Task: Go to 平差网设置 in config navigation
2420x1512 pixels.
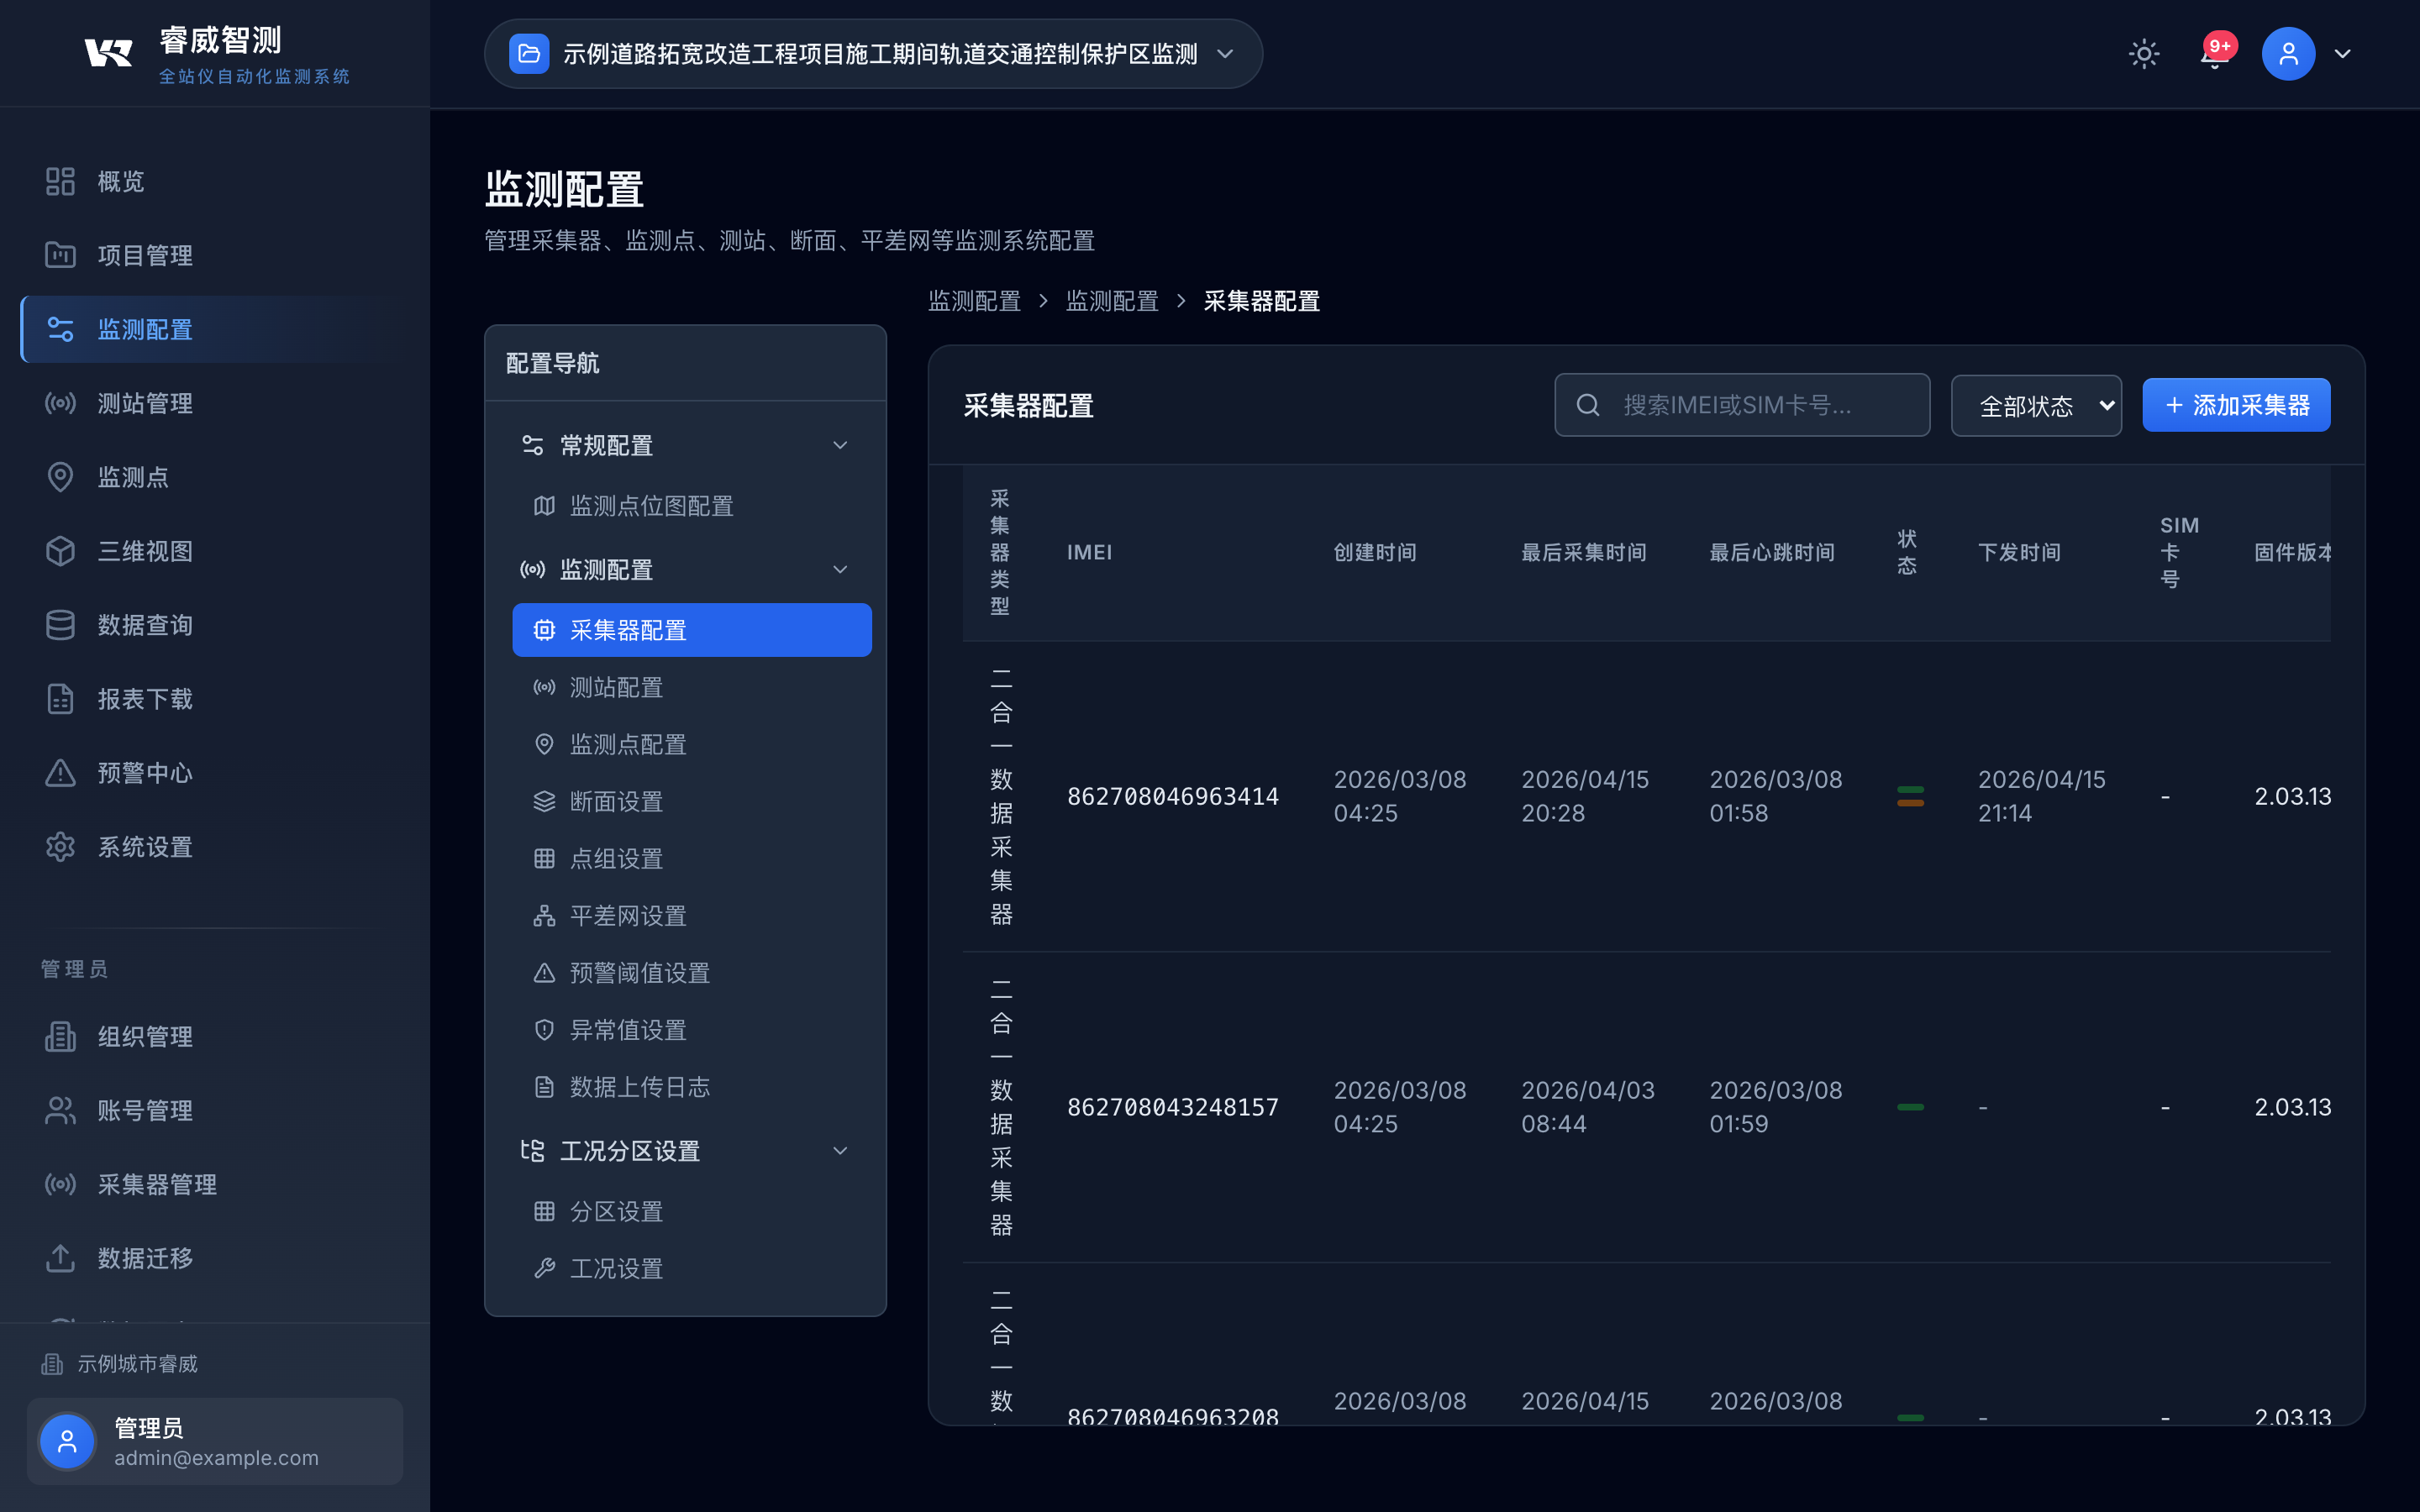Action: (x=627, y=916)
